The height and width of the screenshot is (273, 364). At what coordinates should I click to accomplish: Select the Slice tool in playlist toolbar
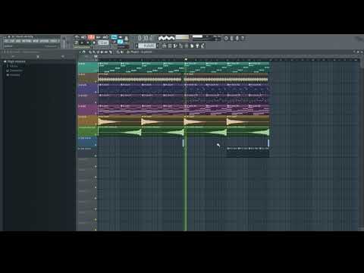point(110,52)
